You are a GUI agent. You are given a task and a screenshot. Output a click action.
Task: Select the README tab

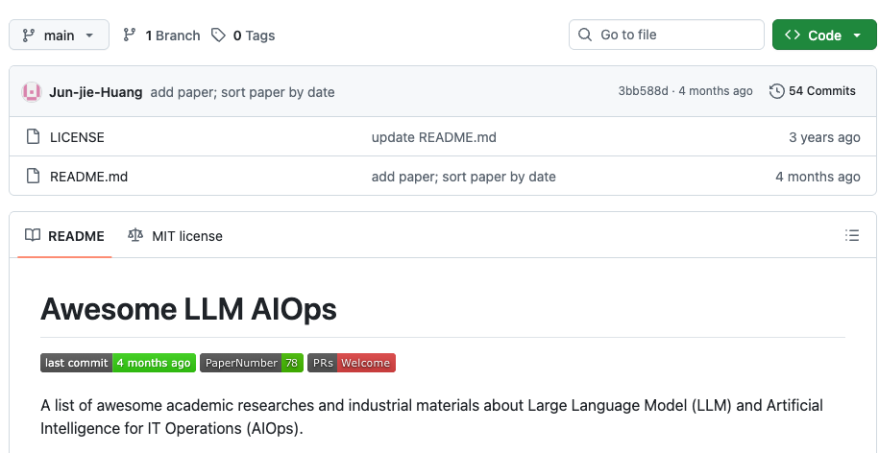pyautogui.click(x=64, y=236)
